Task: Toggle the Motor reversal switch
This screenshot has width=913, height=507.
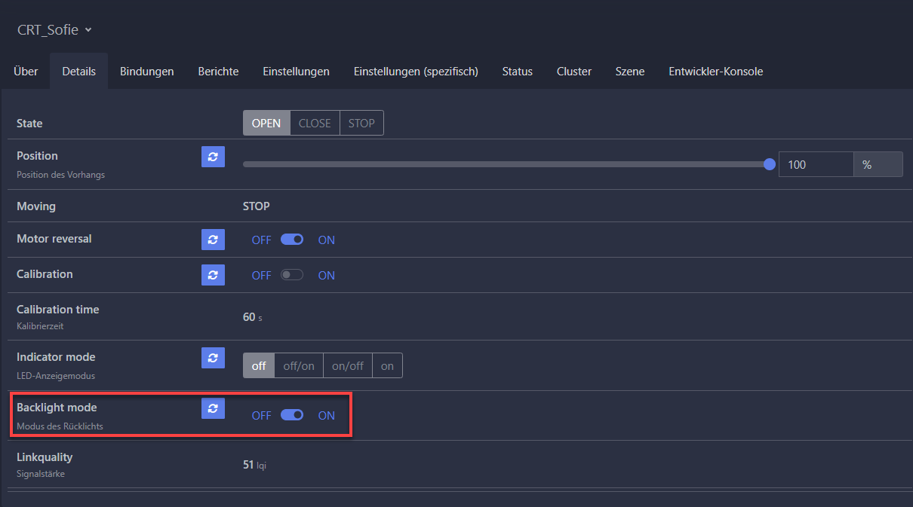Action: (x=292, y=240)
